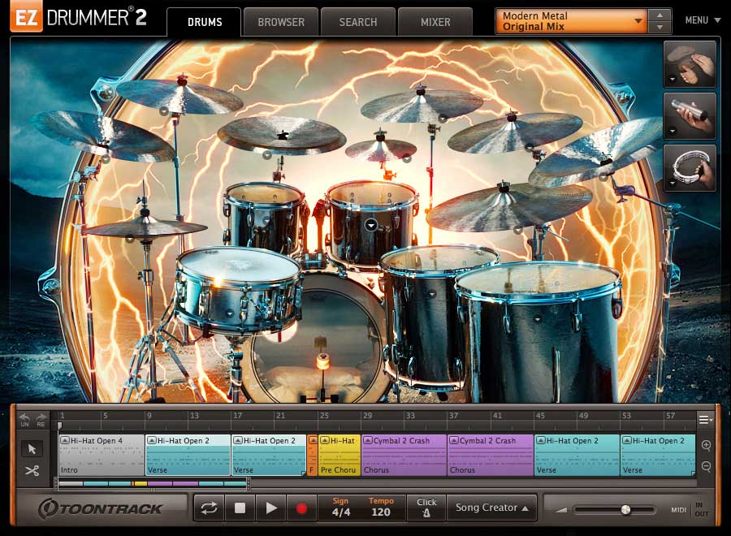
Task: Hit the ride cymbal above left tom
Action: coord(282,134)
